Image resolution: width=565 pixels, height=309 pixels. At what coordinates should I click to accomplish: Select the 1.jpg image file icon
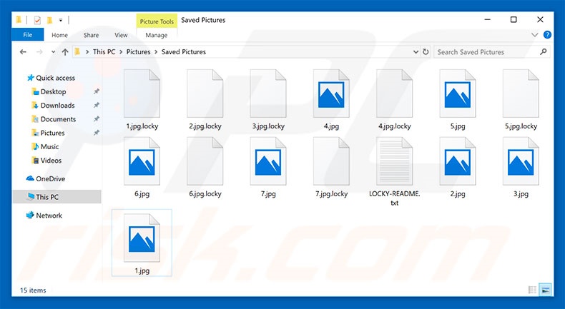[142, 238]
